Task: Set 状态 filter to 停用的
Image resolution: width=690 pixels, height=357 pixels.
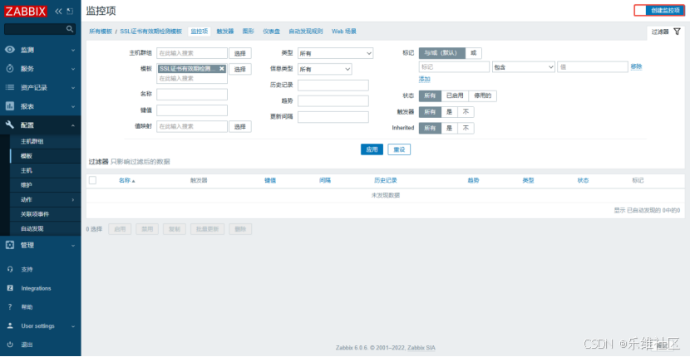Action: pyautogui.click(x=483, y=95)
